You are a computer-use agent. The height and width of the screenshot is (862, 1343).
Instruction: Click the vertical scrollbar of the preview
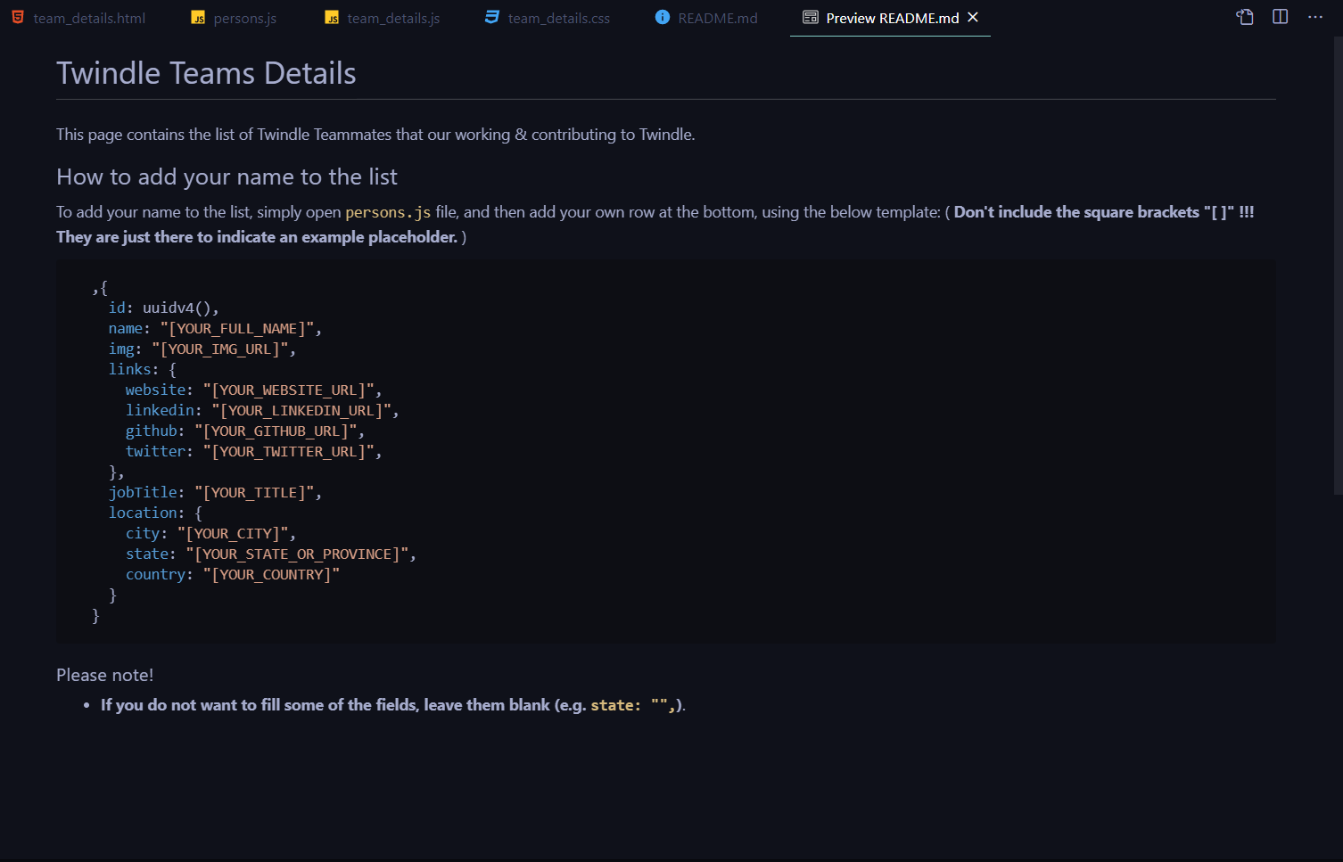1338,266
